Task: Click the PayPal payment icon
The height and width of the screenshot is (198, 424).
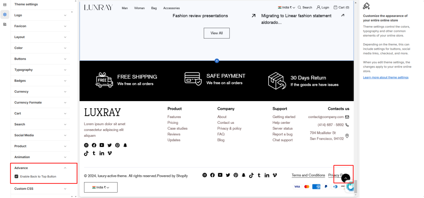Action: [326, 187]
